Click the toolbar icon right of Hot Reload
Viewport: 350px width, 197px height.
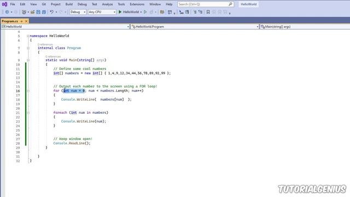[x=162, y=12]
